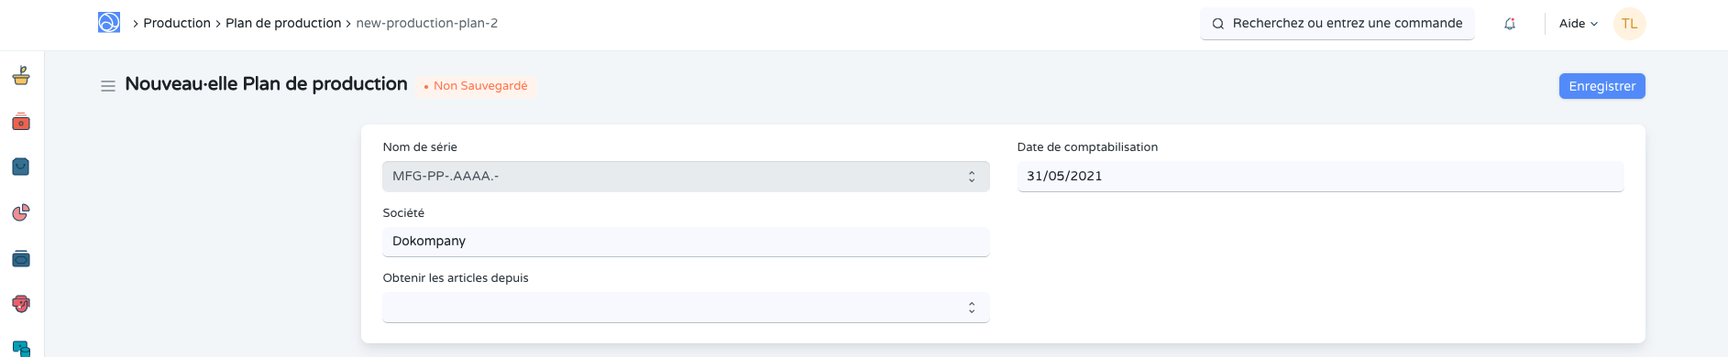
Task: Click the notifications bell icon
Action: 1510,24
